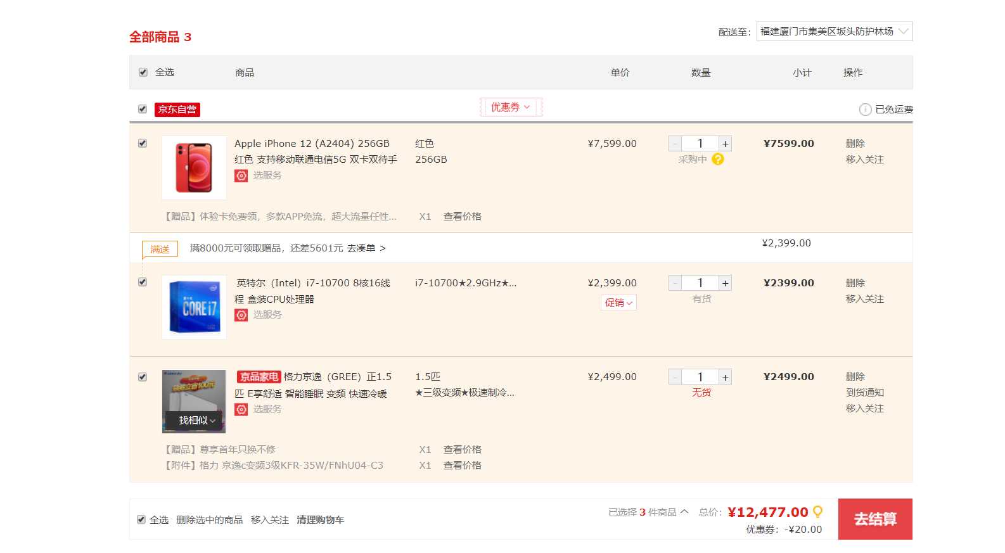
Task: Click 选服务 under the iPhone 12
Action: tap(267, 175)
